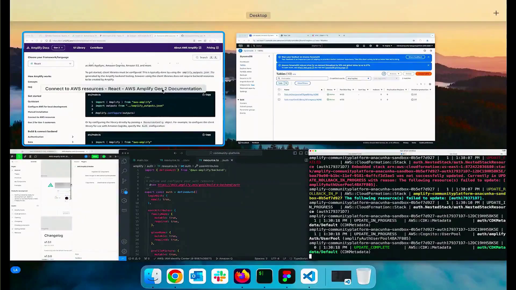This screenshot has height=290, width=516.
Task: Open Search view in VS Code activity bar
Action: (x=124, y=171)
